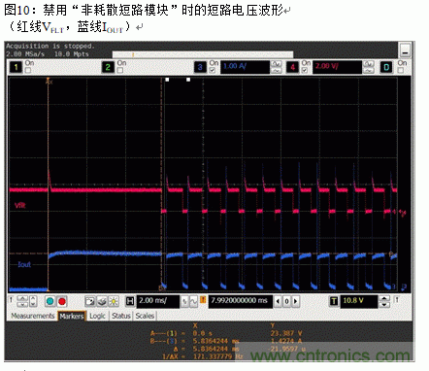Click the autoscale icon beside Stop
Image resolution: width=429 pixels, height=371 pixels.
tap(90, 301)
